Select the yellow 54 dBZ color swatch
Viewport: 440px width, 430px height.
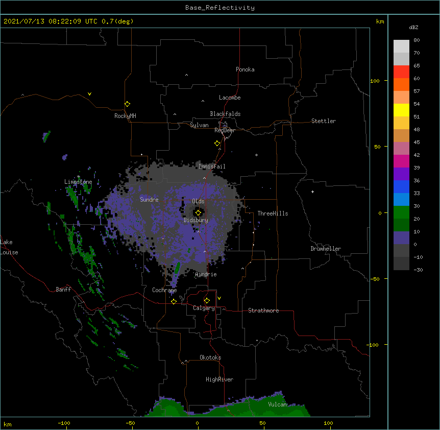point(401,110)
